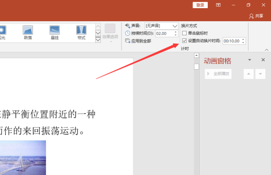Increase 持续时间 duration with up arrow

176,32
